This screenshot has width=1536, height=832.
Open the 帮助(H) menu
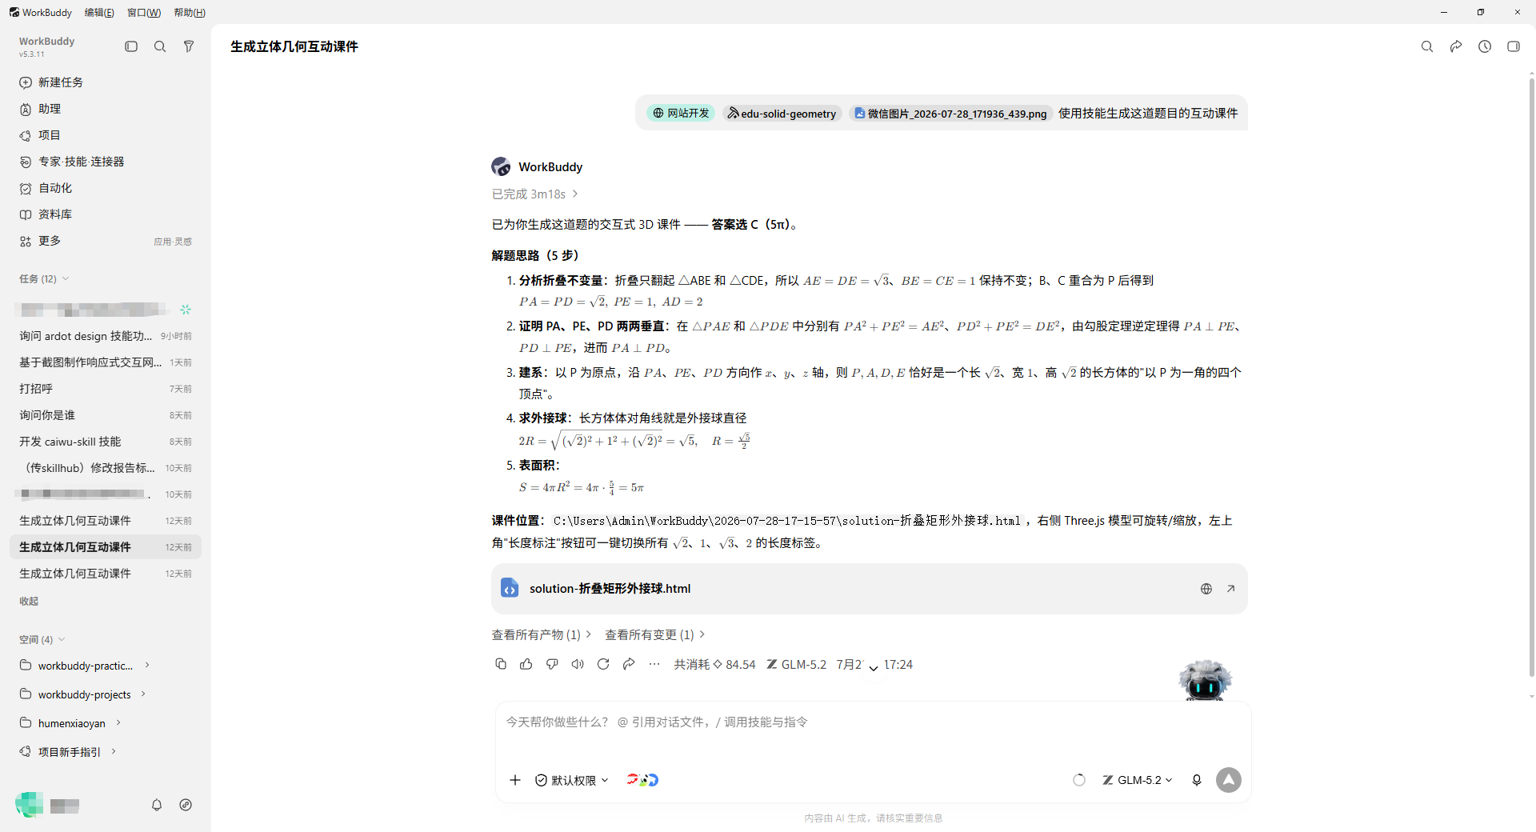(190, 12)
